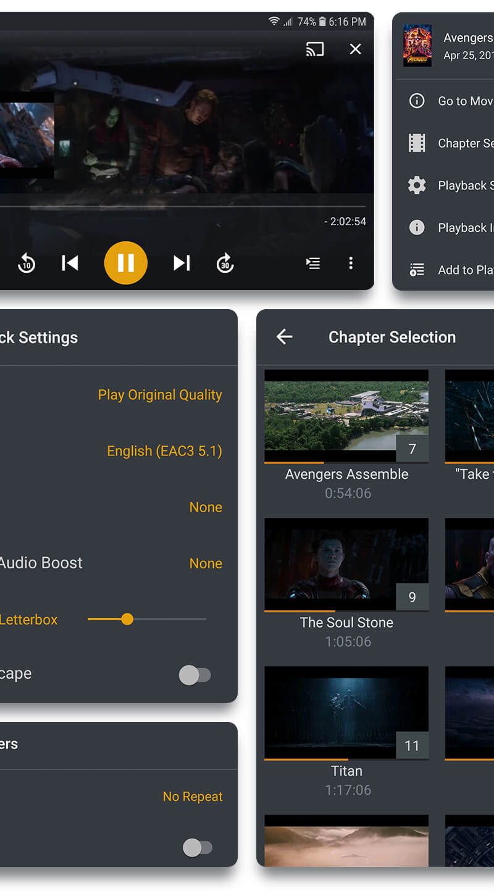494x891 pixels.
Task: Skip to the next chapter
Action: 181,263
